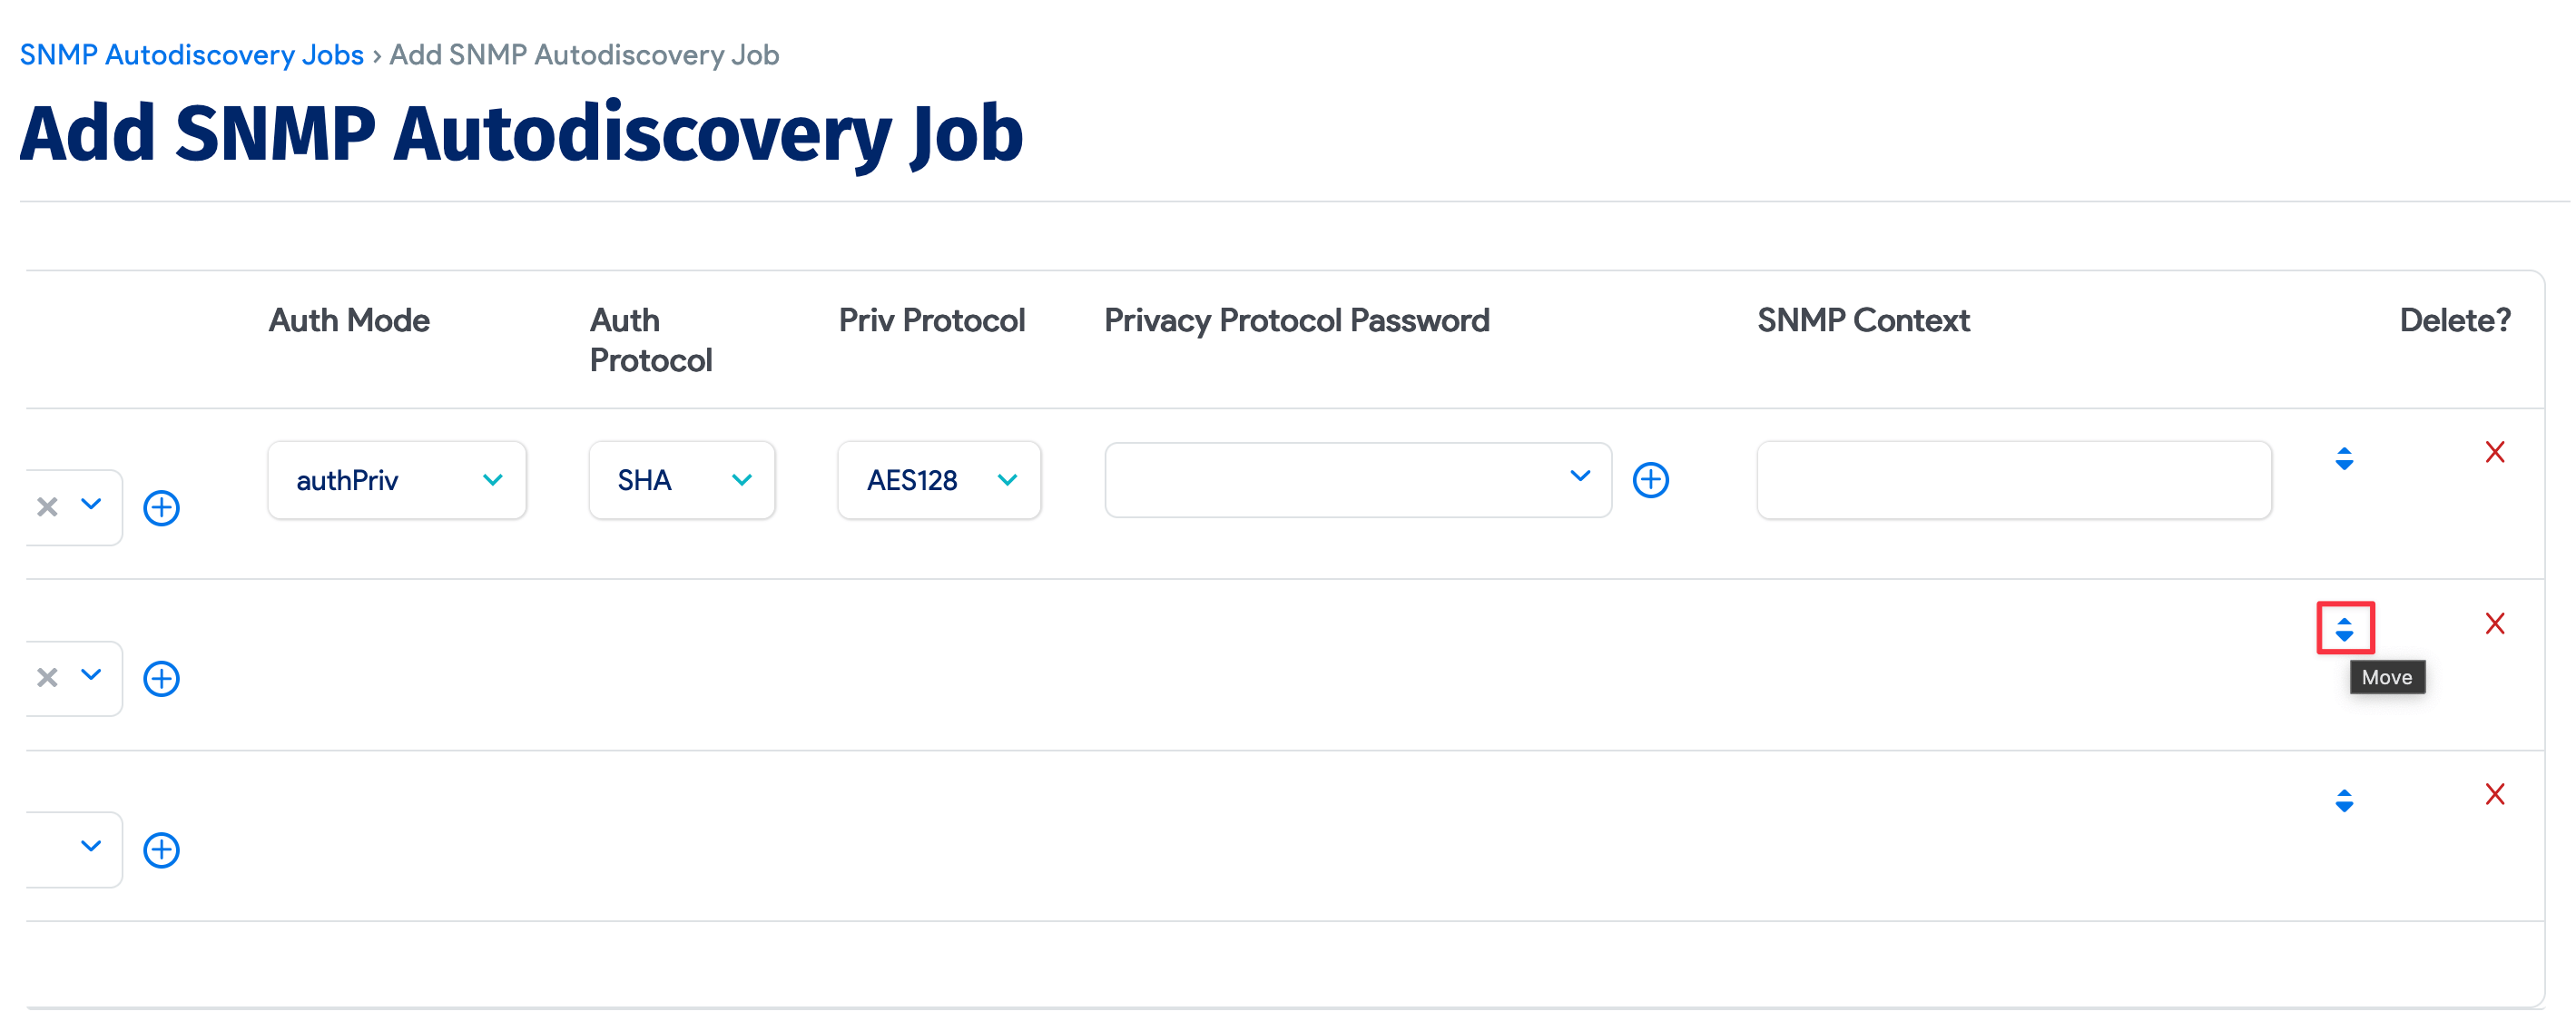Open the SNMP Autodiscovery Jobs breadcrumb link
Viewport: 2576px width, 1031px height.
(x=191, y=54)
